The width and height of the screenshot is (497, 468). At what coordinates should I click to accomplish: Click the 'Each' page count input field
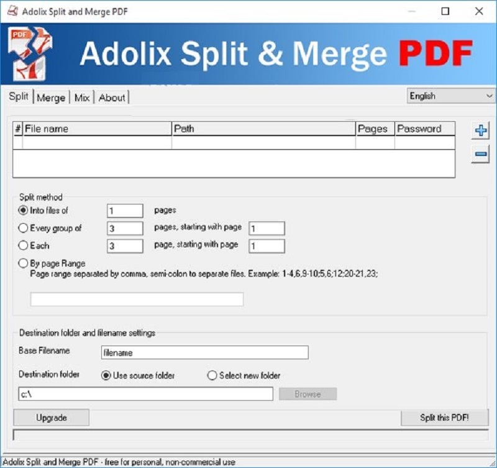125,246
